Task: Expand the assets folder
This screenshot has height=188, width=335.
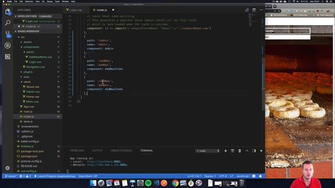Action: coord(27,42)
